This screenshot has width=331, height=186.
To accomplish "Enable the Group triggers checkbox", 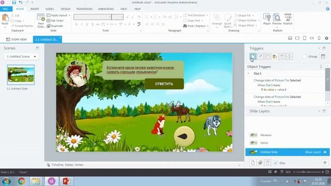I will (304, 56).
